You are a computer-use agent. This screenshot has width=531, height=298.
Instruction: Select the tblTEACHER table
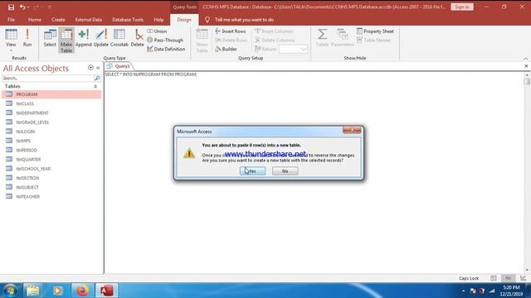(51, 196)
